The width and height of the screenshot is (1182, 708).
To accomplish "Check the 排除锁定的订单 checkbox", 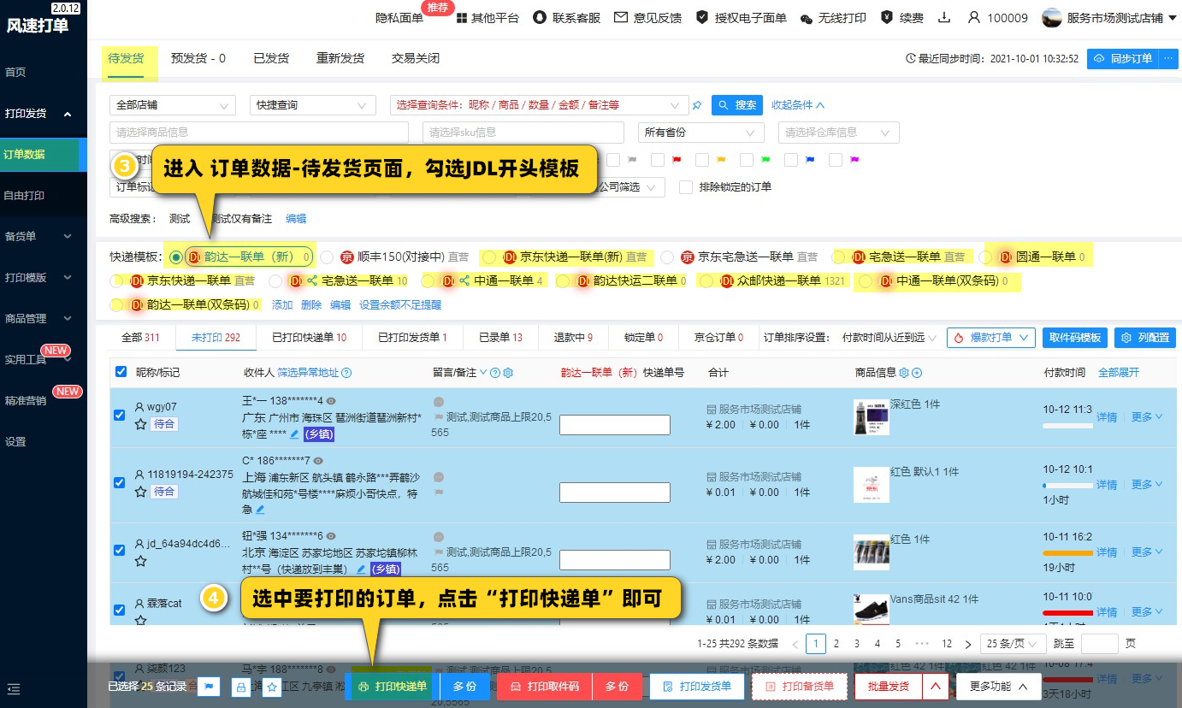I will 685,187.
